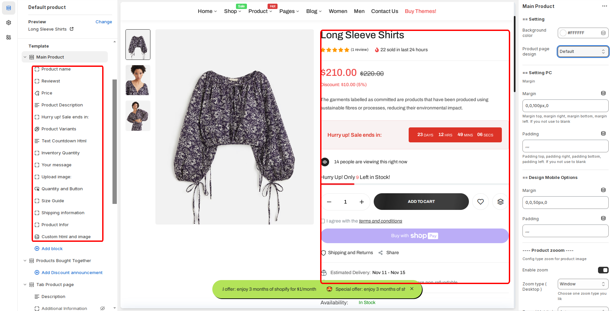Click the three-dot menu in Main Product panel

(x=604, y=6)
